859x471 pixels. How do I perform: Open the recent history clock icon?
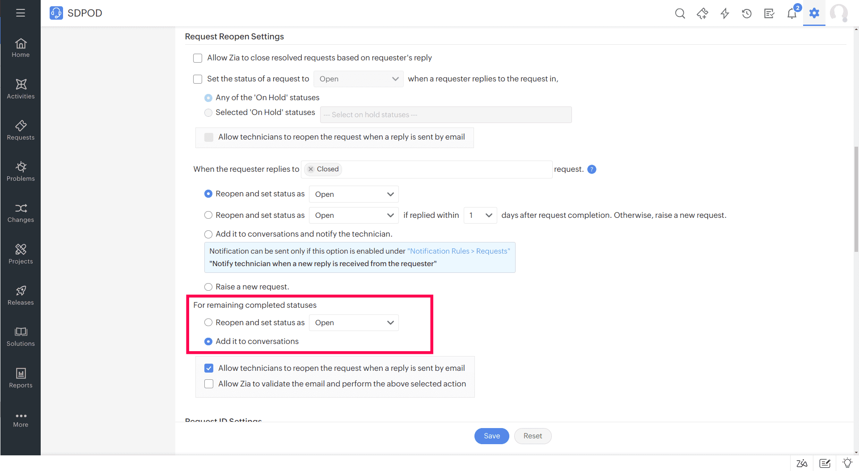pos(747,13)
